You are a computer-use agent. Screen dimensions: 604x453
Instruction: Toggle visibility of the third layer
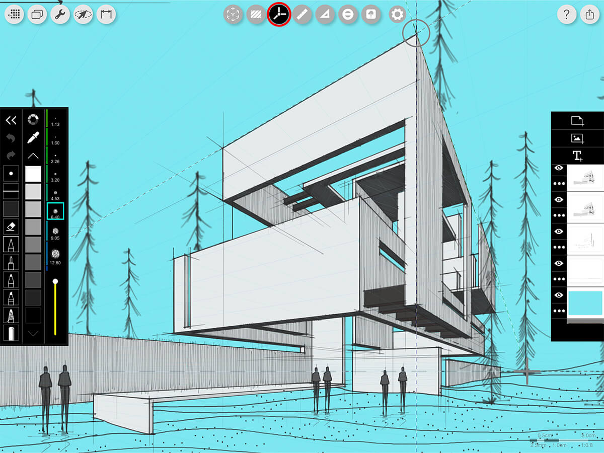[559, 231]
